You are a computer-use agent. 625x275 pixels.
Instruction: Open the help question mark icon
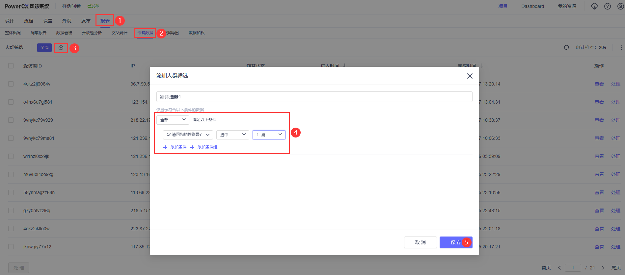click(x=608, y=6)
